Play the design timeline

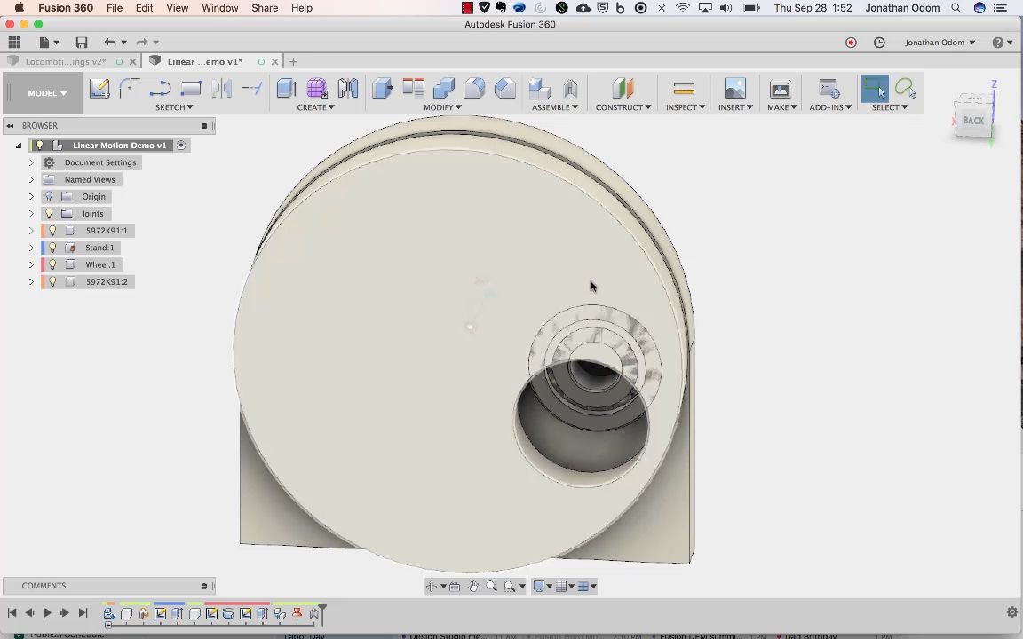[x=47, y=613]
